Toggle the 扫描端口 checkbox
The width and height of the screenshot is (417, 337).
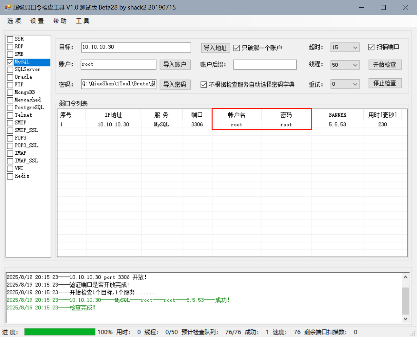371,47
